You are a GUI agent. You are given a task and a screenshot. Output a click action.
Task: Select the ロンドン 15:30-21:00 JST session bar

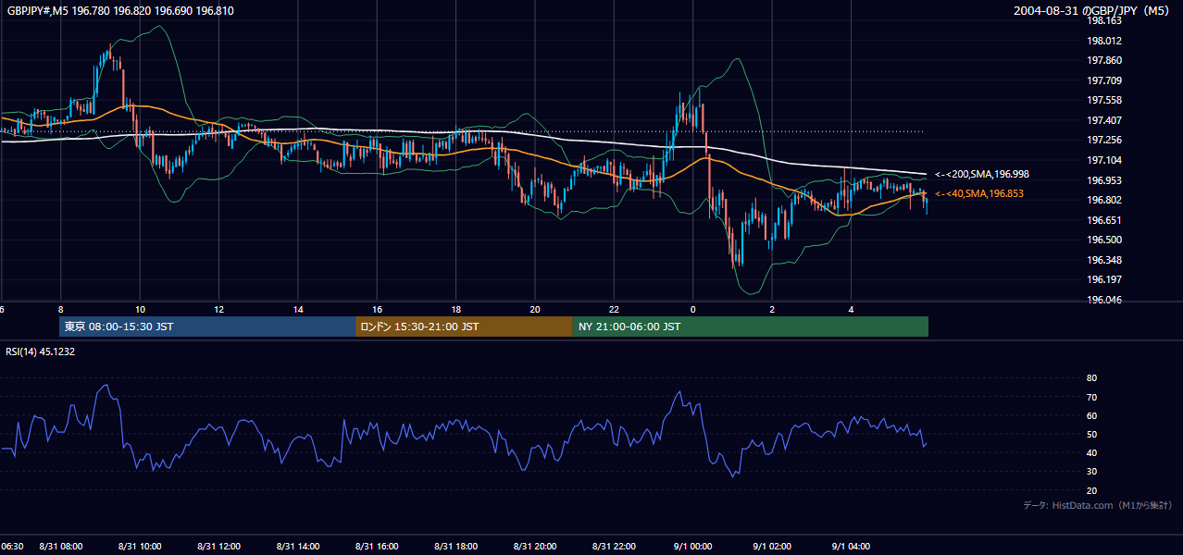(464, 327)
